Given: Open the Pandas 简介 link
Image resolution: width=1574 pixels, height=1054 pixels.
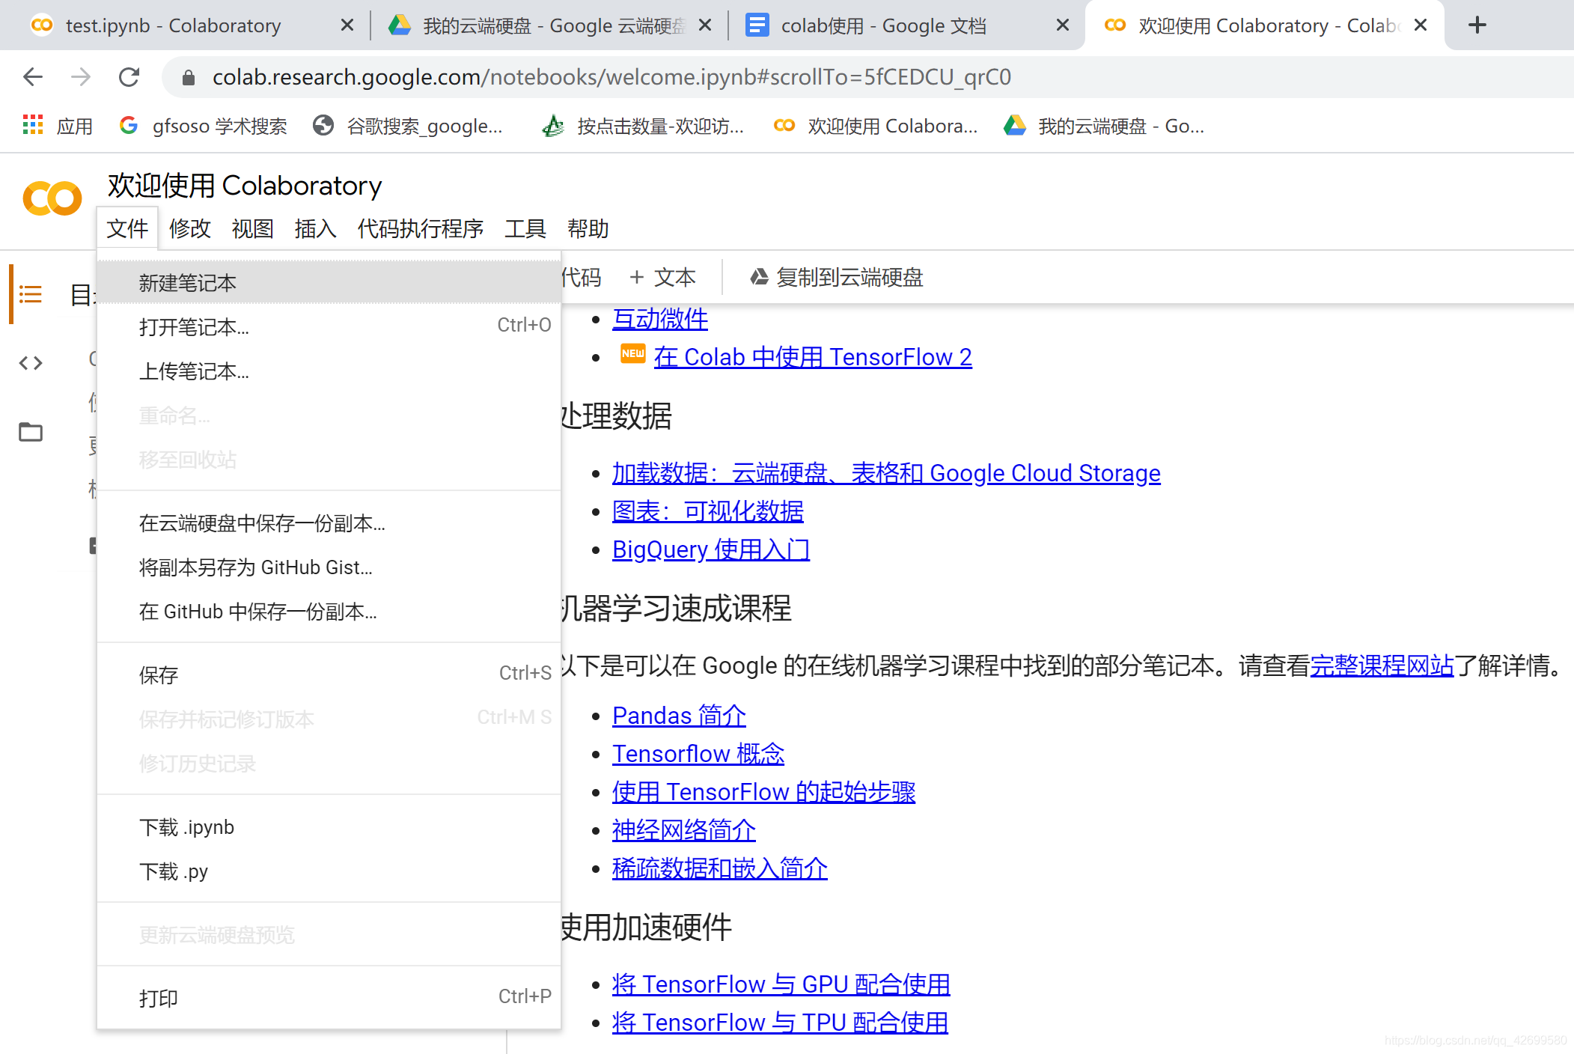Looking at the screenshot, I should click(678, 716).
